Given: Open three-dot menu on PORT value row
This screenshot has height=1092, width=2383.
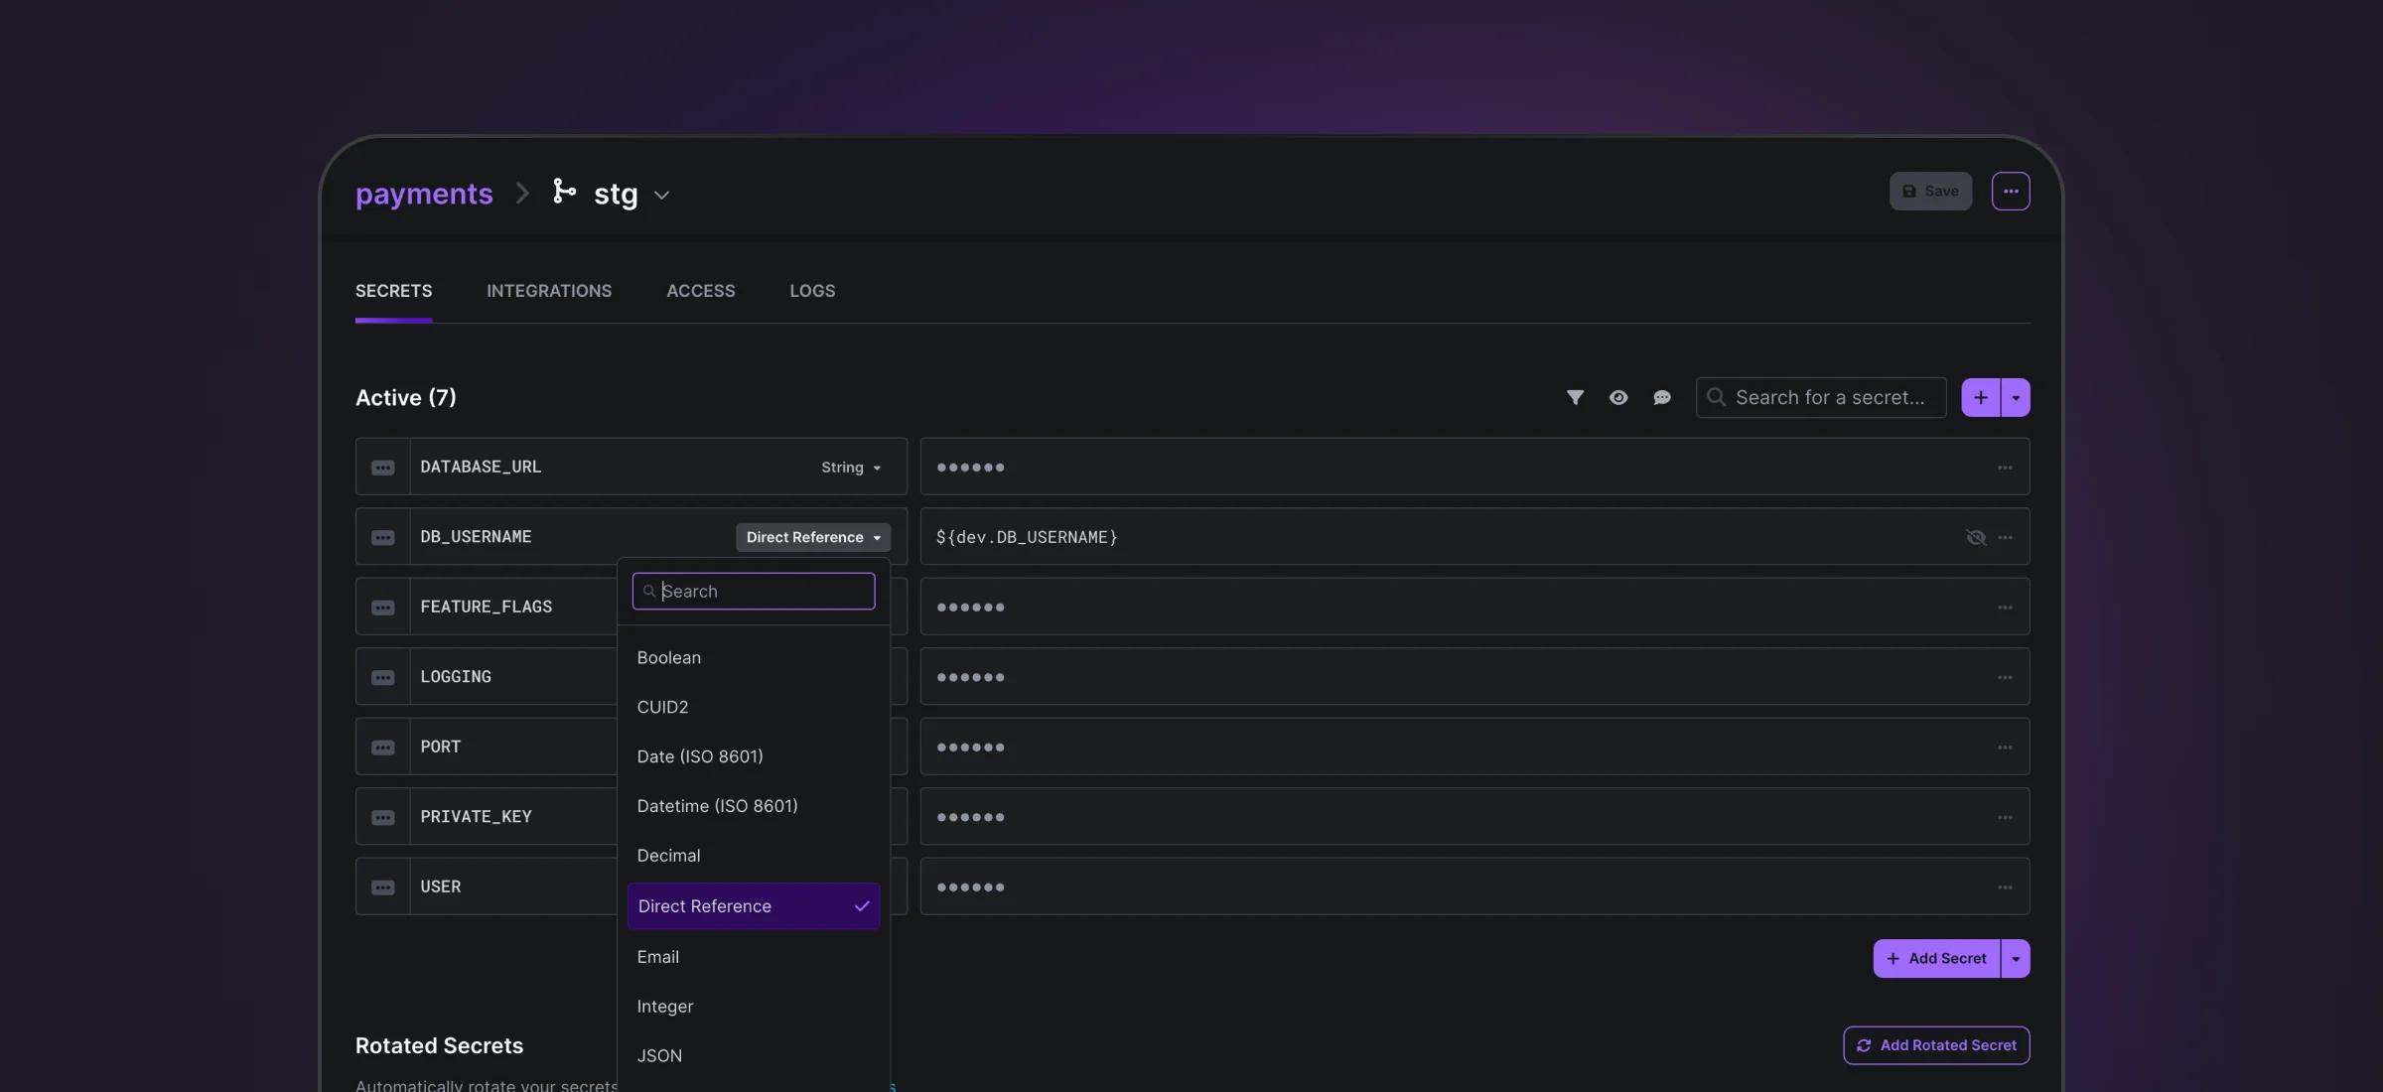Looking at the screenshot, I should pyautogui.click(x=2005, y=748).
